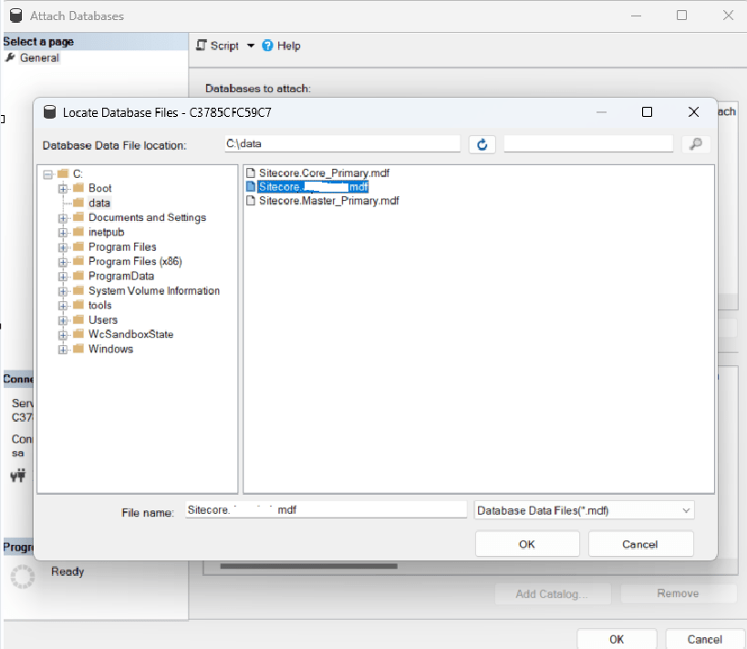Image resolution: width=747 pixels, height=649 pixels.
Task: Click the Script toolbar icon
Action: (202, 46)
